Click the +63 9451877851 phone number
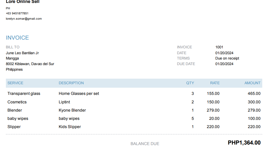The width and height of the screenshot is (266, 148). pos(17,13)
